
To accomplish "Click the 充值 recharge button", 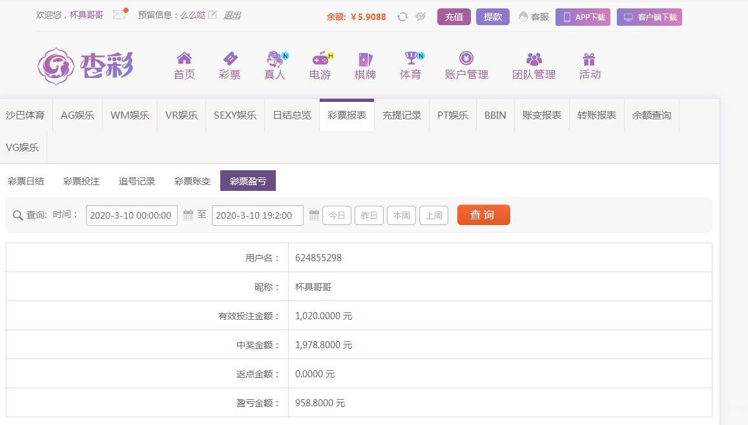I will tap(453, 17).
